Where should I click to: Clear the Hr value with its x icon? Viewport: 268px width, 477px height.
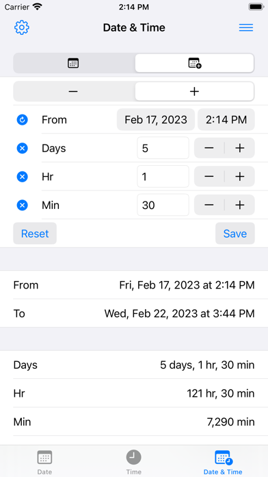pos(22,177)
